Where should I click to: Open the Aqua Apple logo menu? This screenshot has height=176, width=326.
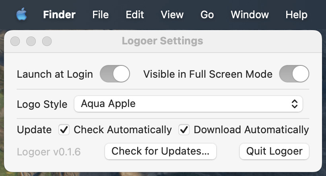21,14
